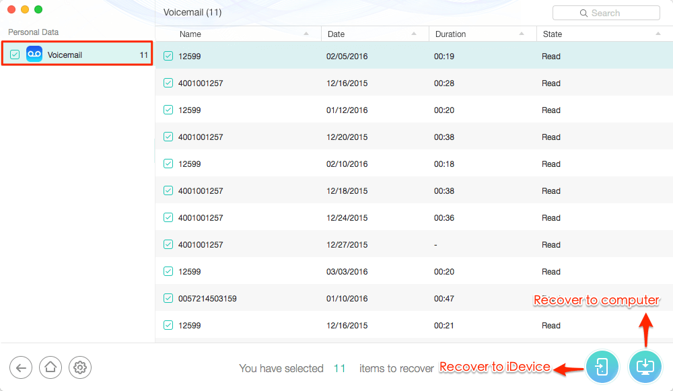Uncheck the 0057214503159 voicemail checkbox
673x391 pixels.
tap(168, 298)
